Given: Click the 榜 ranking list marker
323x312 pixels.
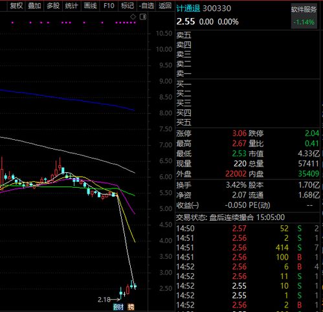Looking at the screenshot, I should tap(131, 307).
